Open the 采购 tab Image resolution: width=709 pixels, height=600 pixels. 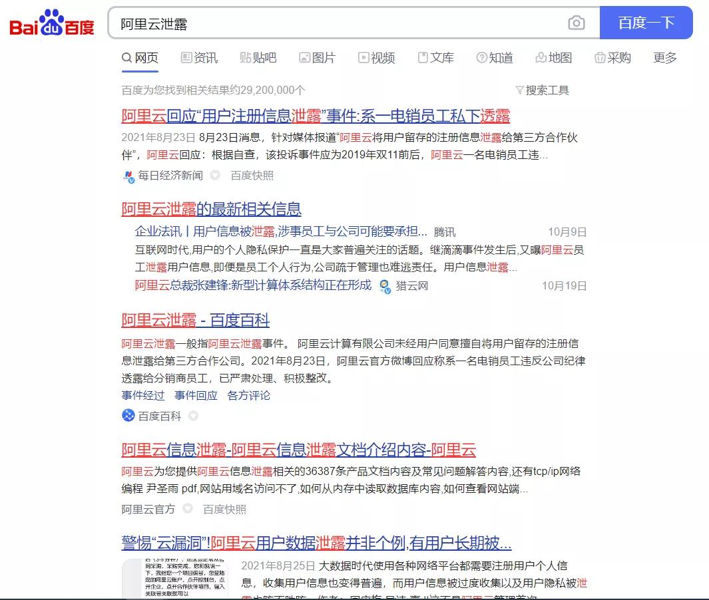[612, 58]
